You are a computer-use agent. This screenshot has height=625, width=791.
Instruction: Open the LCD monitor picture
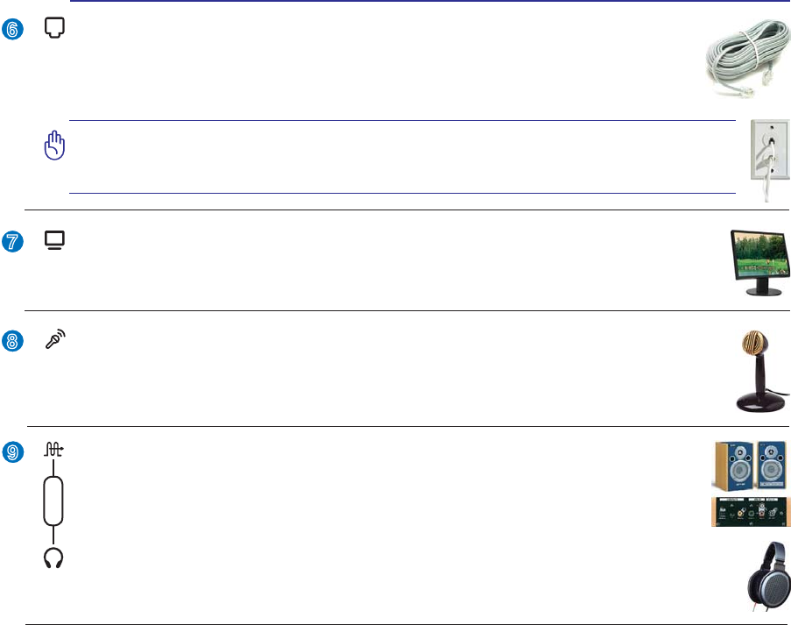point(760,263)
